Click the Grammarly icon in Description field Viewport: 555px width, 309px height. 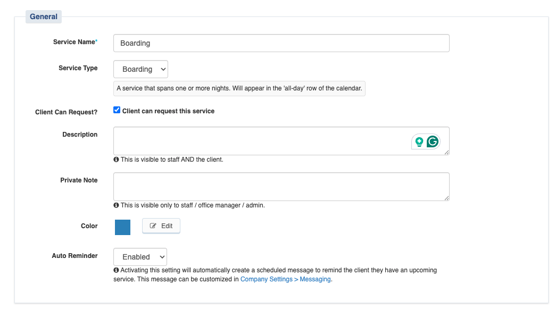[x=432, y=141]
